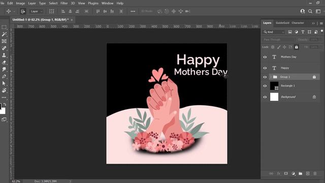This screenshot has width=325, height=183.
Task: Create new adjustment layer
Action: tap(293, 173)
